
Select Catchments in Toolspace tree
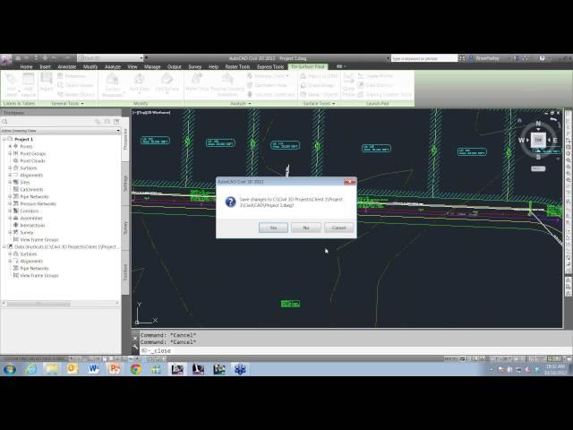(x=31, y=189)
